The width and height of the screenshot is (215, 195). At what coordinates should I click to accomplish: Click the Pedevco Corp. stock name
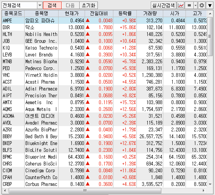tap(40, 68)
